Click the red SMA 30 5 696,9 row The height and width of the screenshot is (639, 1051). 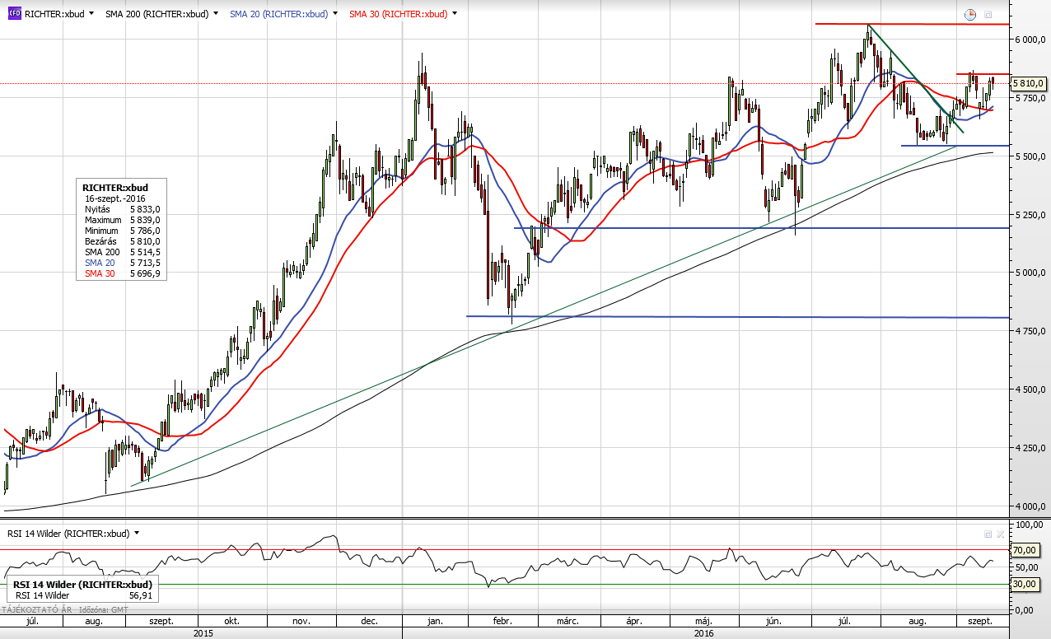122,273
